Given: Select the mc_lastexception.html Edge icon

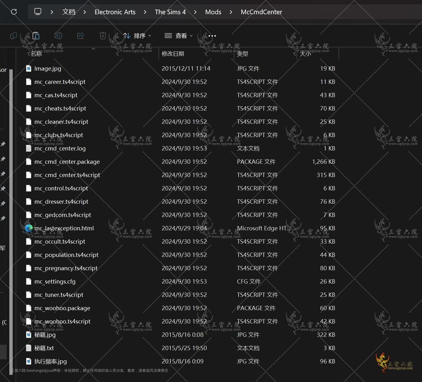Looking at the screenshot, I should [x=29, y=228].
